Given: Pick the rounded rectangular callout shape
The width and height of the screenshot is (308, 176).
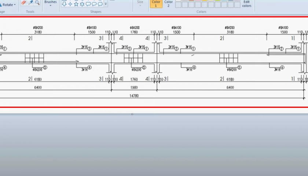Looking at the screenshot, I should click(x=88, y=4).
